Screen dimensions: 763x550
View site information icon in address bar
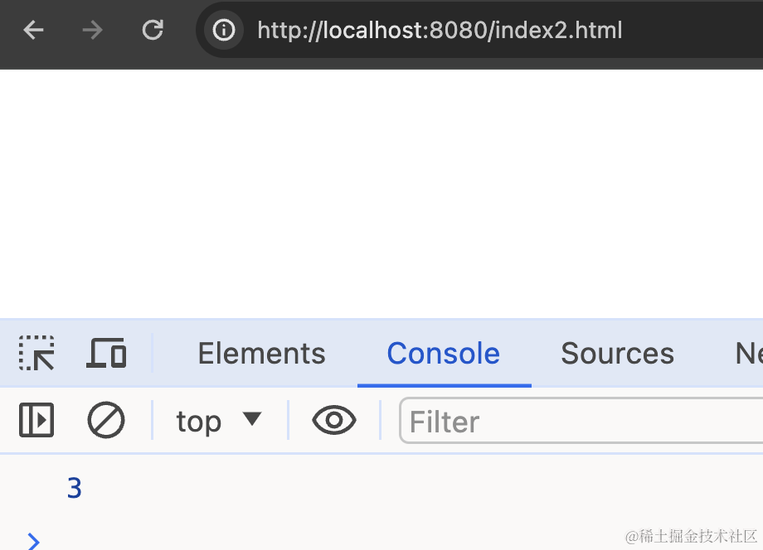point(224,30)
